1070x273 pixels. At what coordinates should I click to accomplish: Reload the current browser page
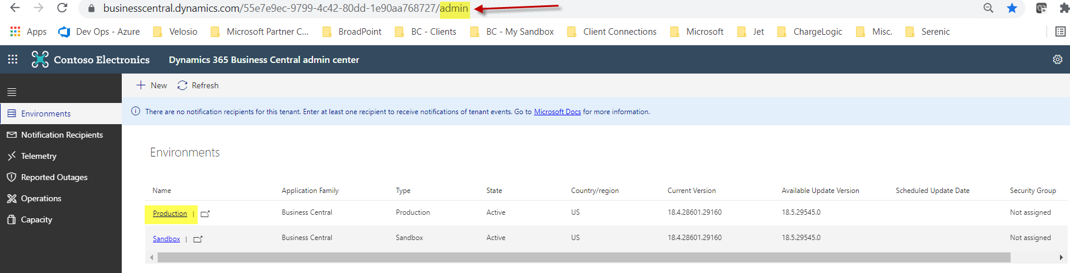(62, 8)
